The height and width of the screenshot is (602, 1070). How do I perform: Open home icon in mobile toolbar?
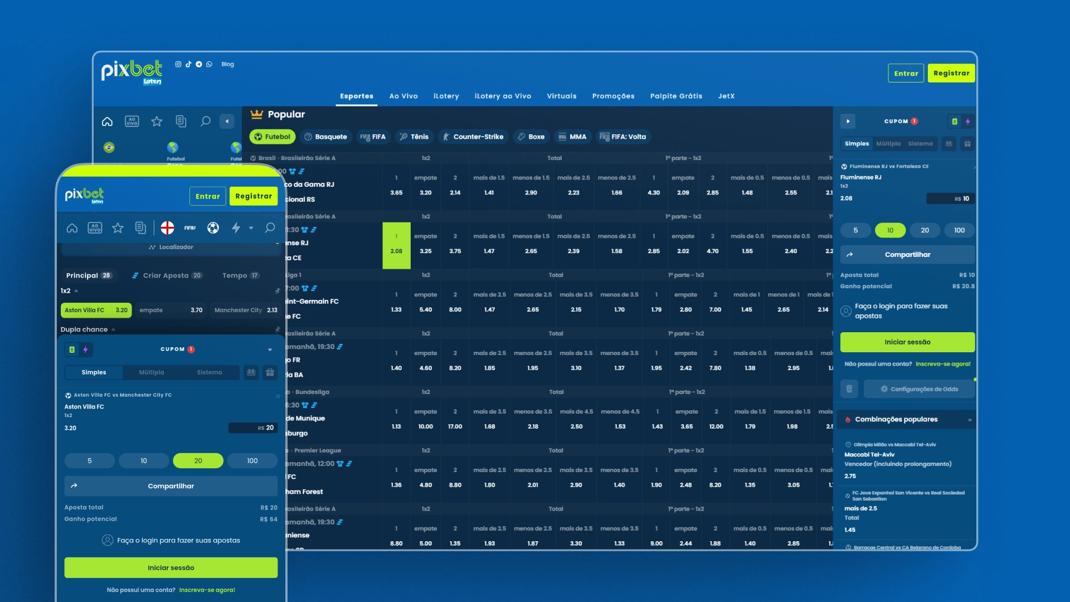point(72,228)
